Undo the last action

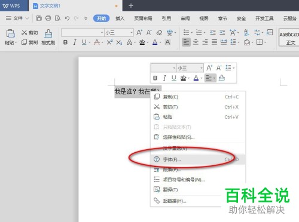coord(67,18)
